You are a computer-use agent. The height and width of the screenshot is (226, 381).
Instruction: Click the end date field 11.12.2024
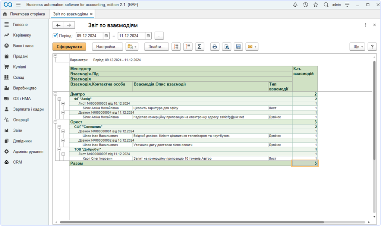point(131,36)
